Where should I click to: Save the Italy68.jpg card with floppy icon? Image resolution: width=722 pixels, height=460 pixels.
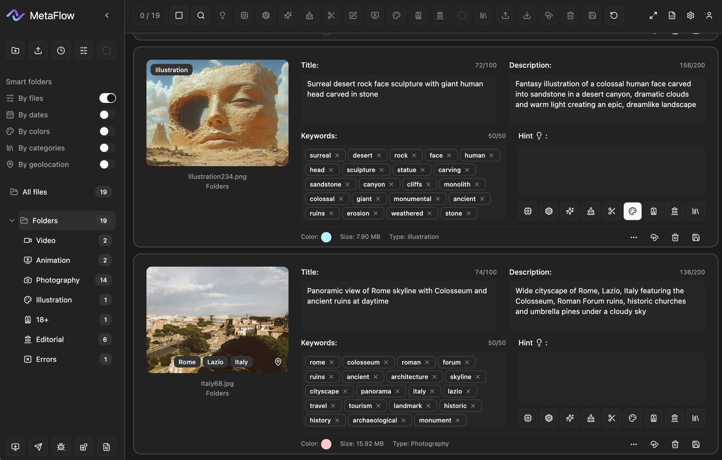(696, 444)
